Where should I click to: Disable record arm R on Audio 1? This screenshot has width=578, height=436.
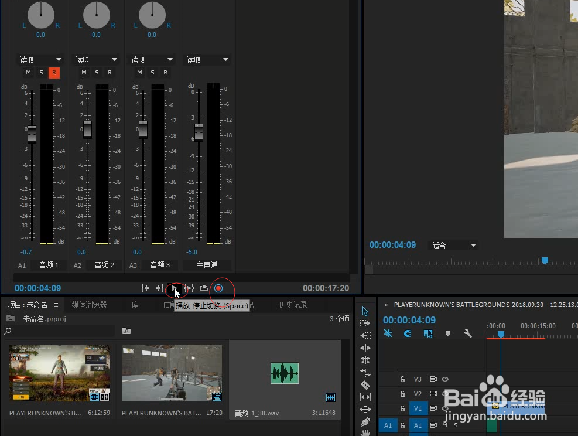click(x=54, y=73)
